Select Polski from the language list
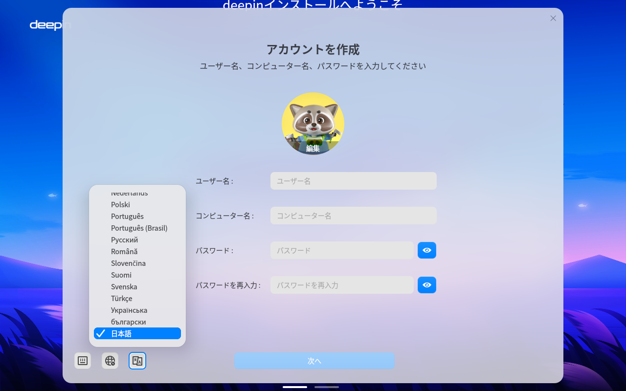The height and width of the screenshot is (391, 626). 137,204
